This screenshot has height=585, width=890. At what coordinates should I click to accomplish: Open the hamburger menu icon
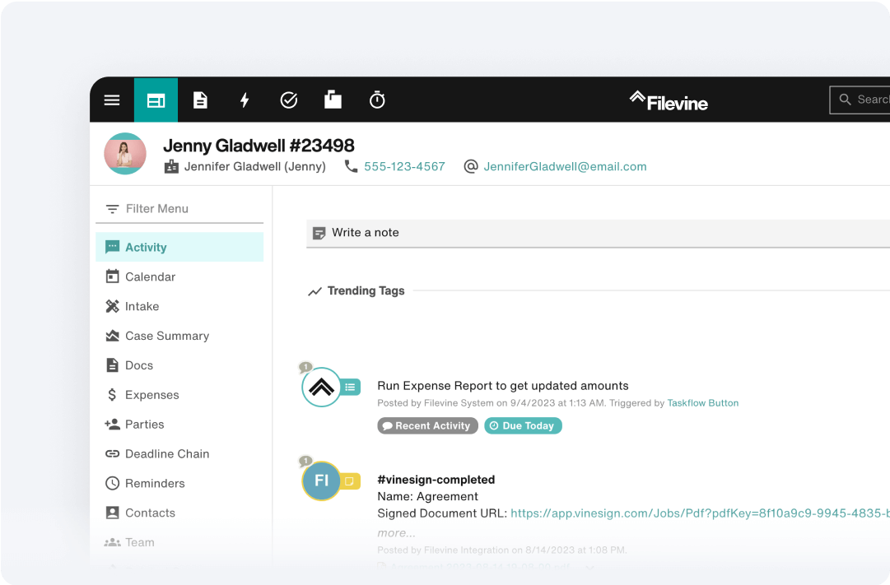tap(112, 100)
